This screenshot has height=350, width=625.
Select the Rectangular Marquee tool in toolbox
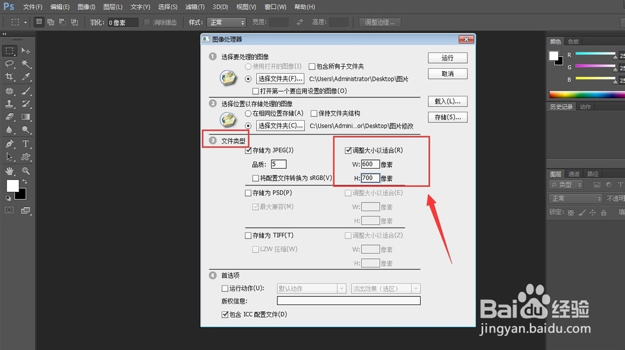point(9,51)
